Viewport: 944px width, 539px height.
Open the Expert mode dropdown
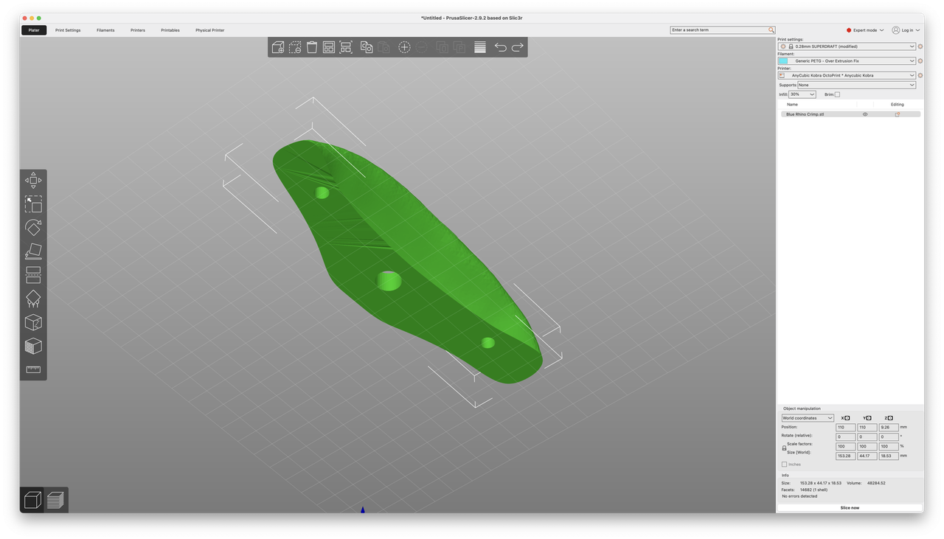tap(864, 30)
